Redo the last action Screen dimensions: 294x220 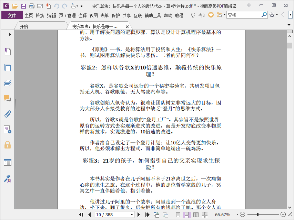(65, 6)
